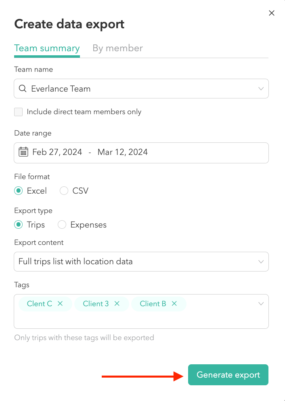
Task: Select CSV file format
Action: pyautogui.click(x=64, y=190)
